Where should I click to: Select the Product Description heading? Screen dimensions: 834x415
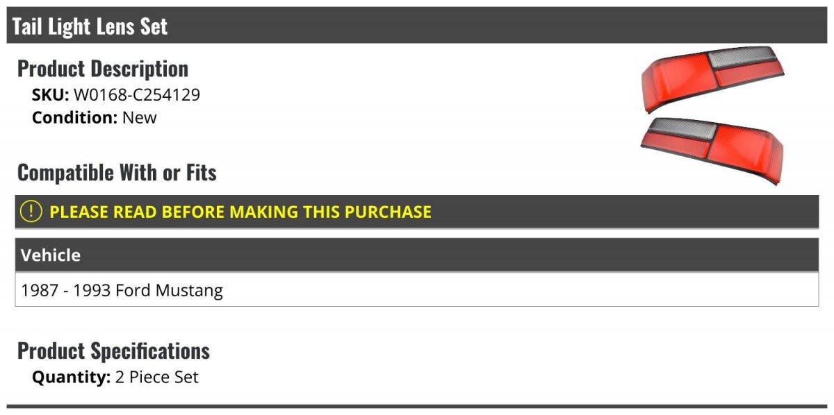(103, 68)
